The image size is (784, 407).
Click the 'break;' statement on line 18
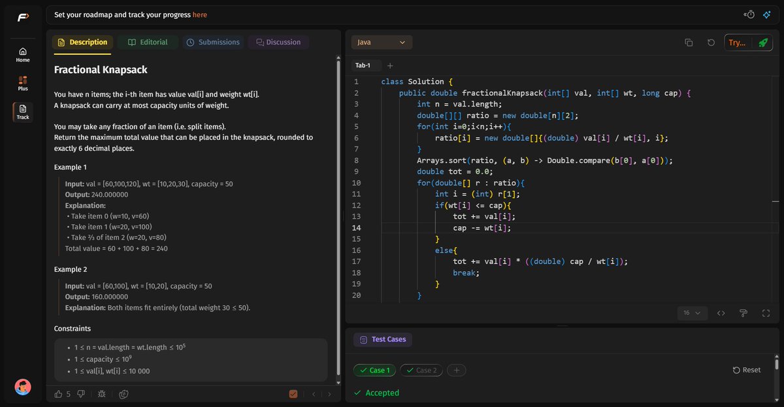click(466, 272)
